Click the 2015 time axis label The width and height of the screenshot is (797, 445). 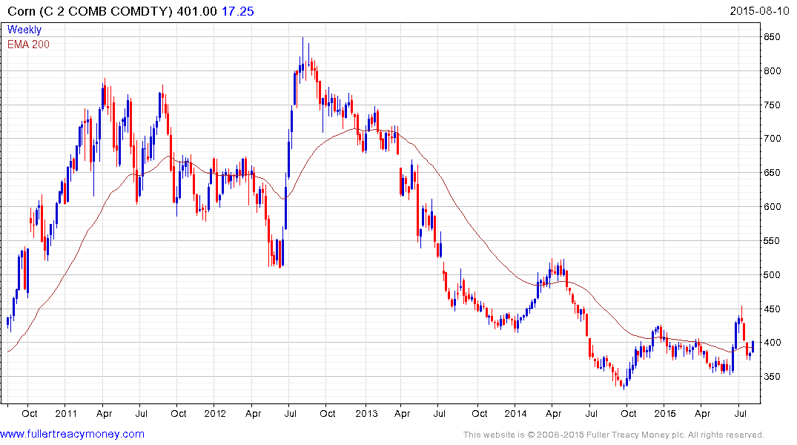[x=665, y=413]
